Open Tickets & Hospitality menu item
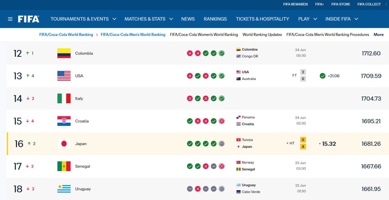The width and height of the screenshot is (389, 200). click(263, 19)
